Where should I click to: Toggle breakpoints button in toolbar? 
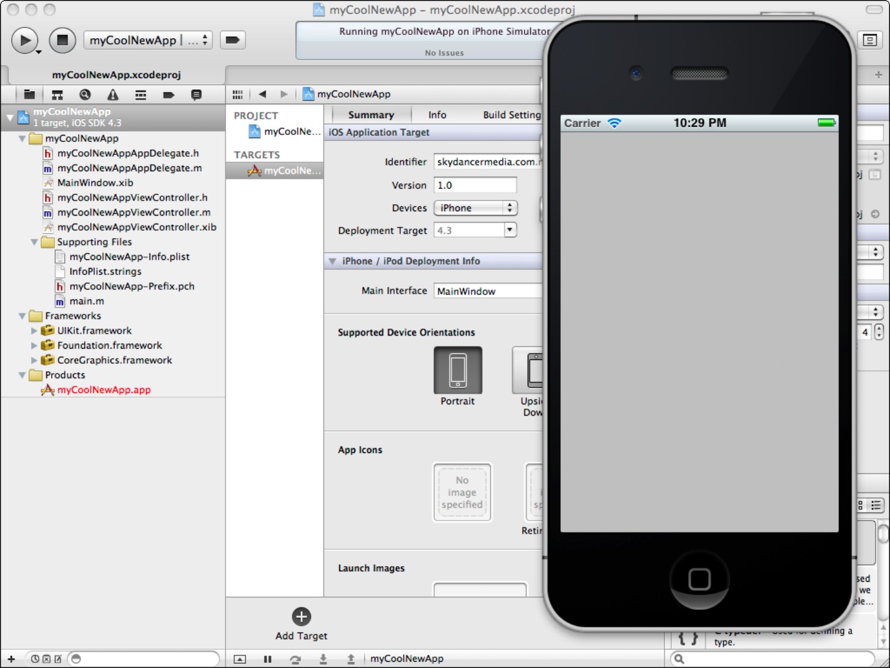click(232, 40)
